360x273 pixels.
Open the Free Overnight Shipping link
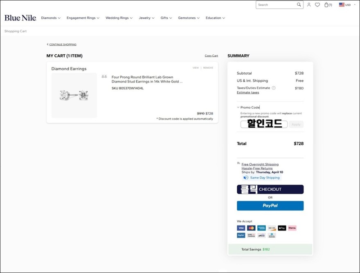(x=260, y=164)
